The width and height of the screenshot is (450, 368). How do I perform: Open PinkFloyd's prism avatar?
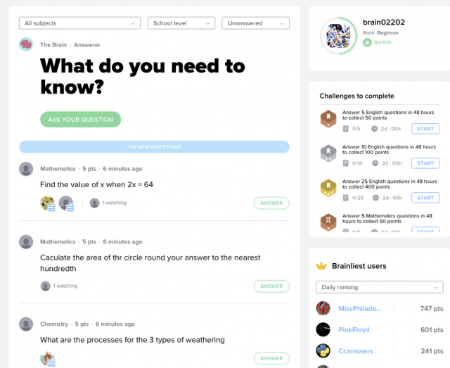323,329
